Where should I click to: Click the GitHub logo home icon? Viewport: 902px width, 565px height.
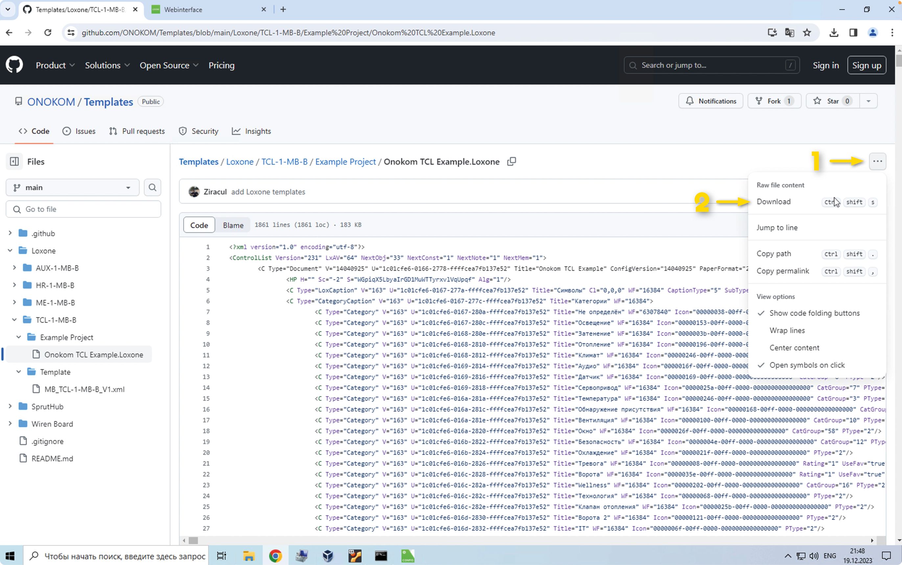(14, 65)
